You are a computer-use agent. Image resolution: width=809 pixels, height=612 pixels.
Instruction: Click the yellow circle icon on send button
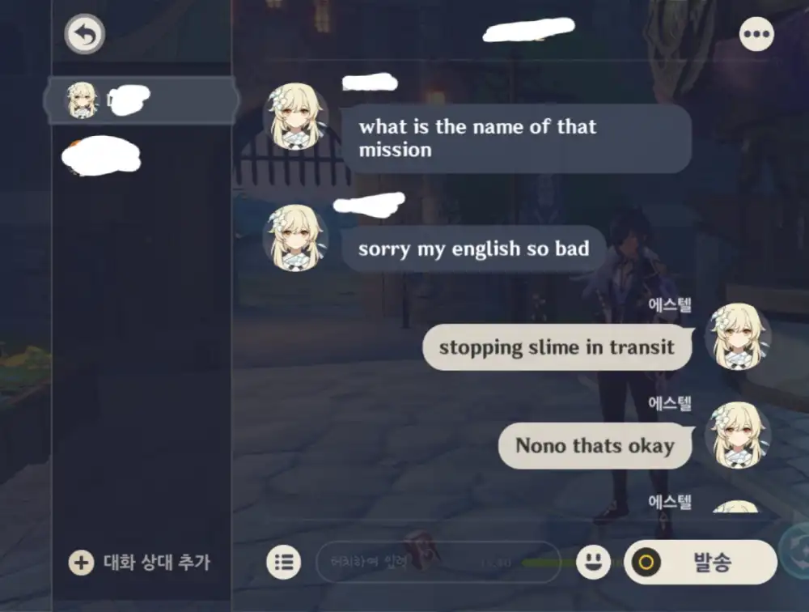(x=646, y=562)
